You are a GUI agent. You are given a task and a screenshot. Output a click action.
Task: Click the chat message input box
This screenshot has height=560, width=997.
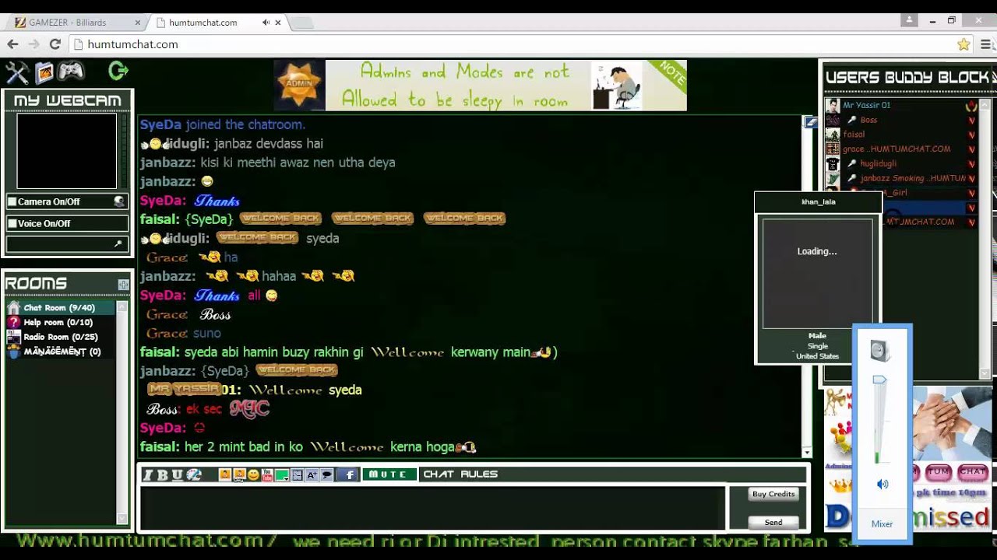coord(433,509)
